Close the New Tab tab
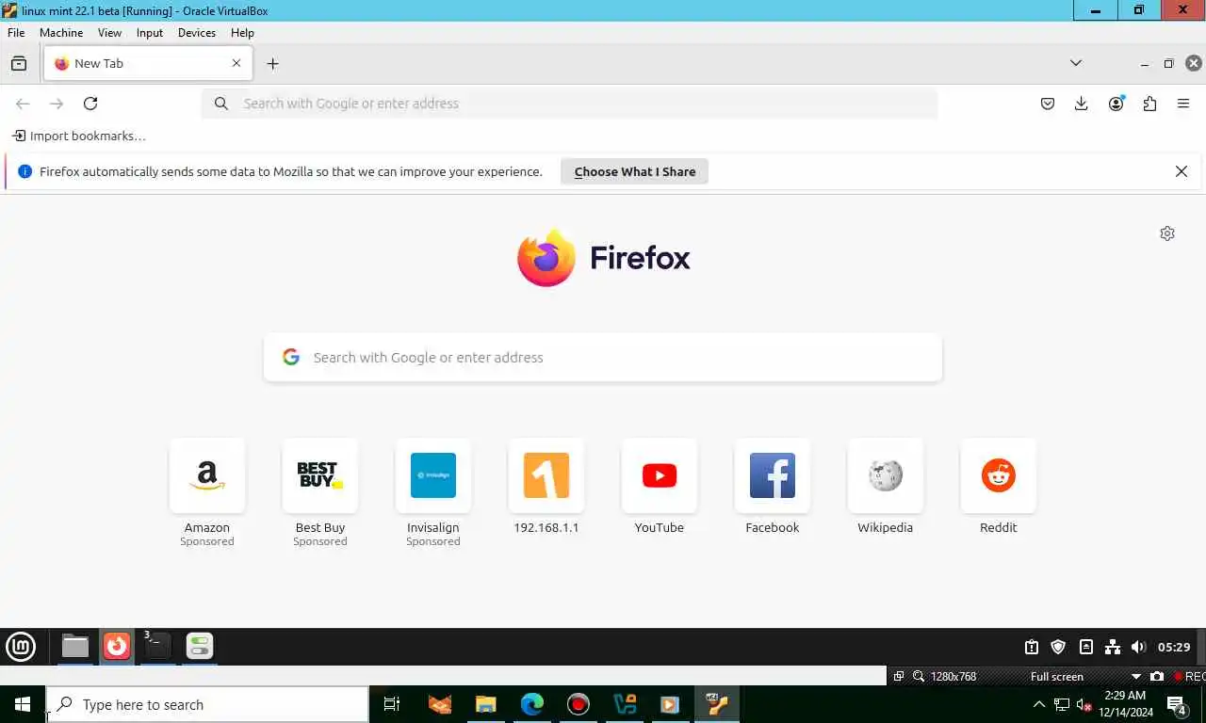The width and height of the screenshot is (1206, 723). point(236,63)
